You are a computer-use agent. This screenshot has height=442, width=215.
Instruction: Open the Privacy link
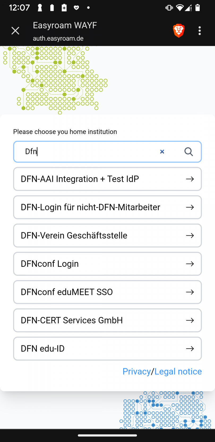coord(136,371)
